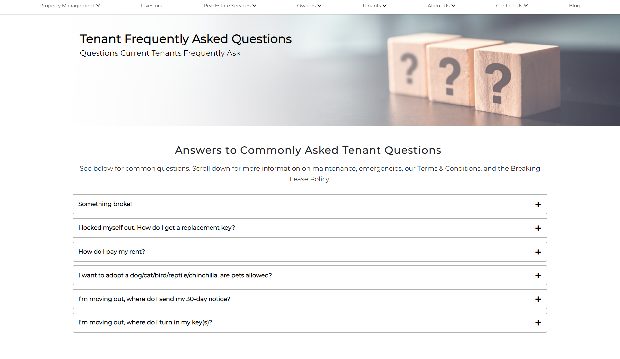
Task: Show answer about adopting pets
Action: coord(175,275)
